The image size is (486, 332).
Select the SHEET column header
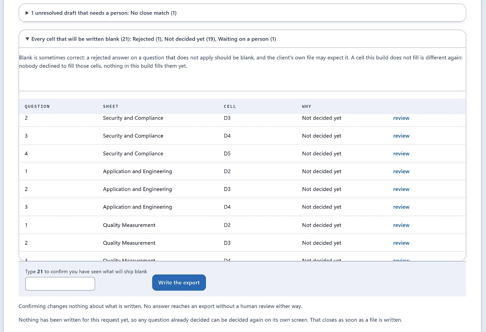click(x=111, y=106)
